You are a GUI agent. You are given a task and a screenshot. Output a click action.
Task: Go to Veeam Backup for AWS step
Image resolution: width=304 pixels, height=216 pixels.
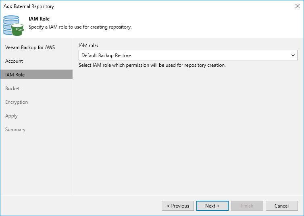(x=30, y=47)
